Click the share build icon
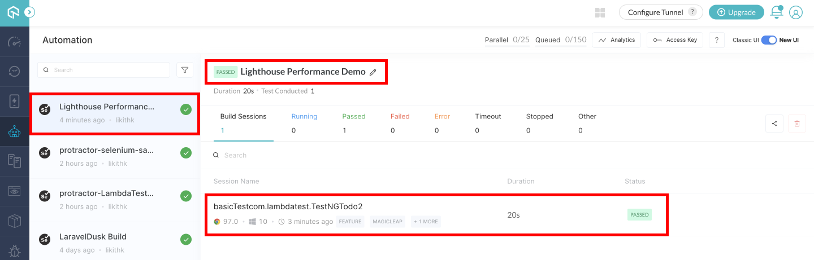The height and width of the screenshot is (260, 814). pos(774,124)
